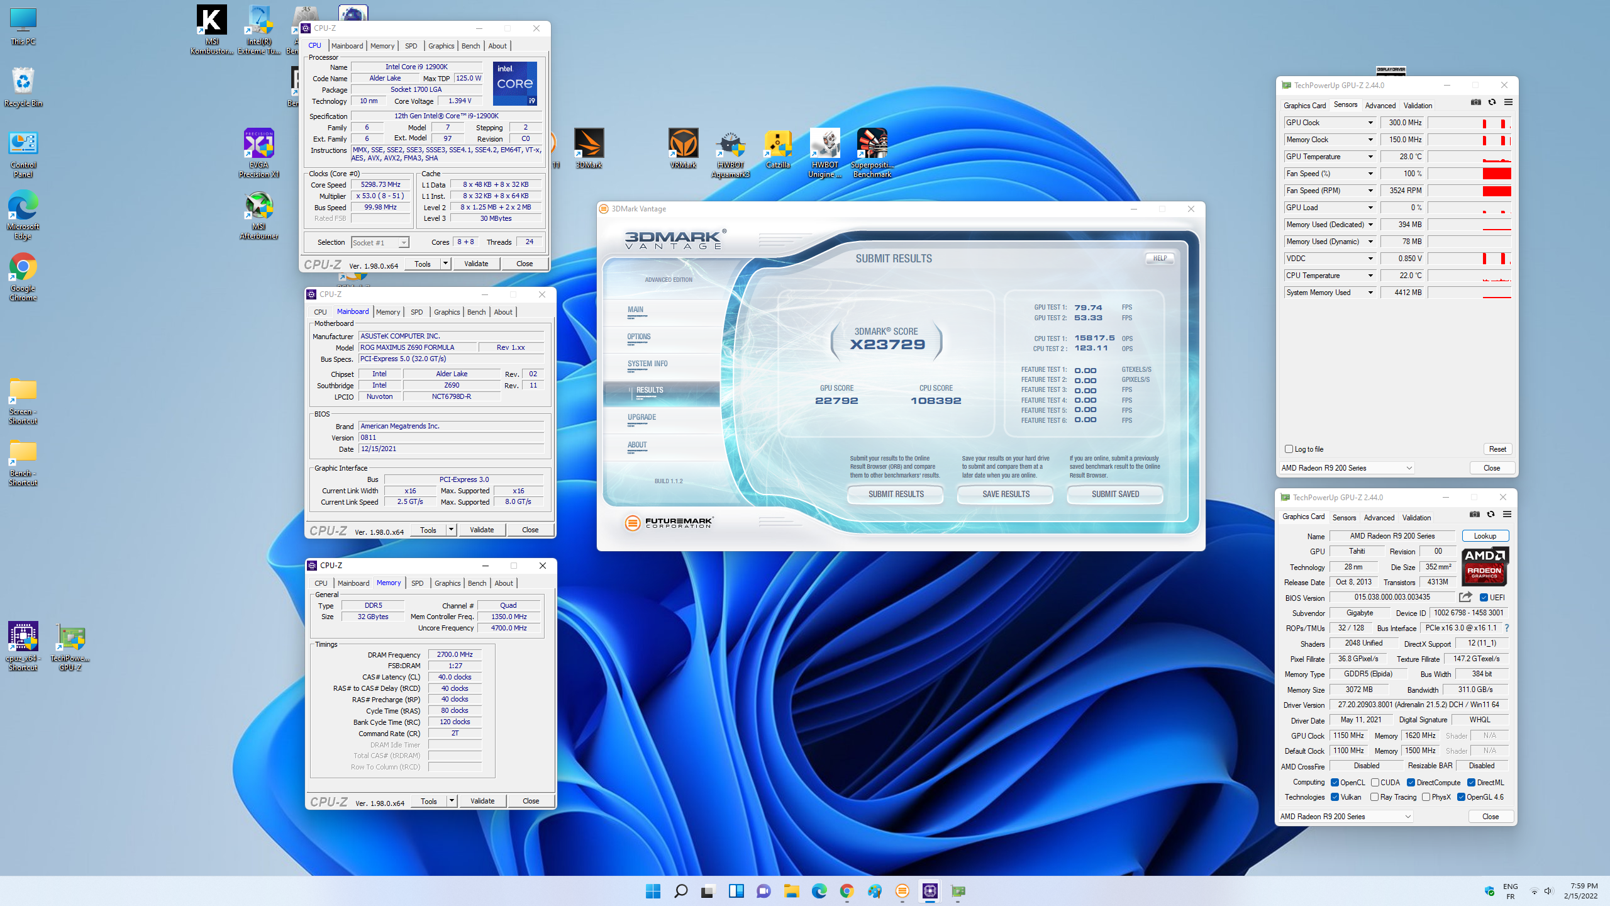Open taskbar Search icon
Image resolution: width=1610 pixels, height=906 pixels.
680,891
